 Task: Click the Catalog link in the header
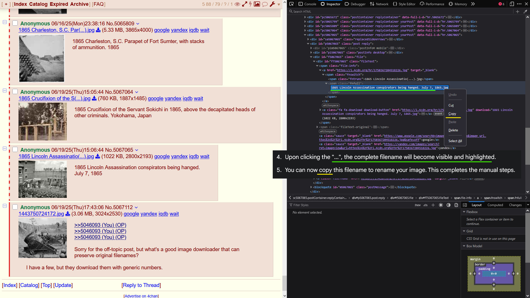pos(38,4)
